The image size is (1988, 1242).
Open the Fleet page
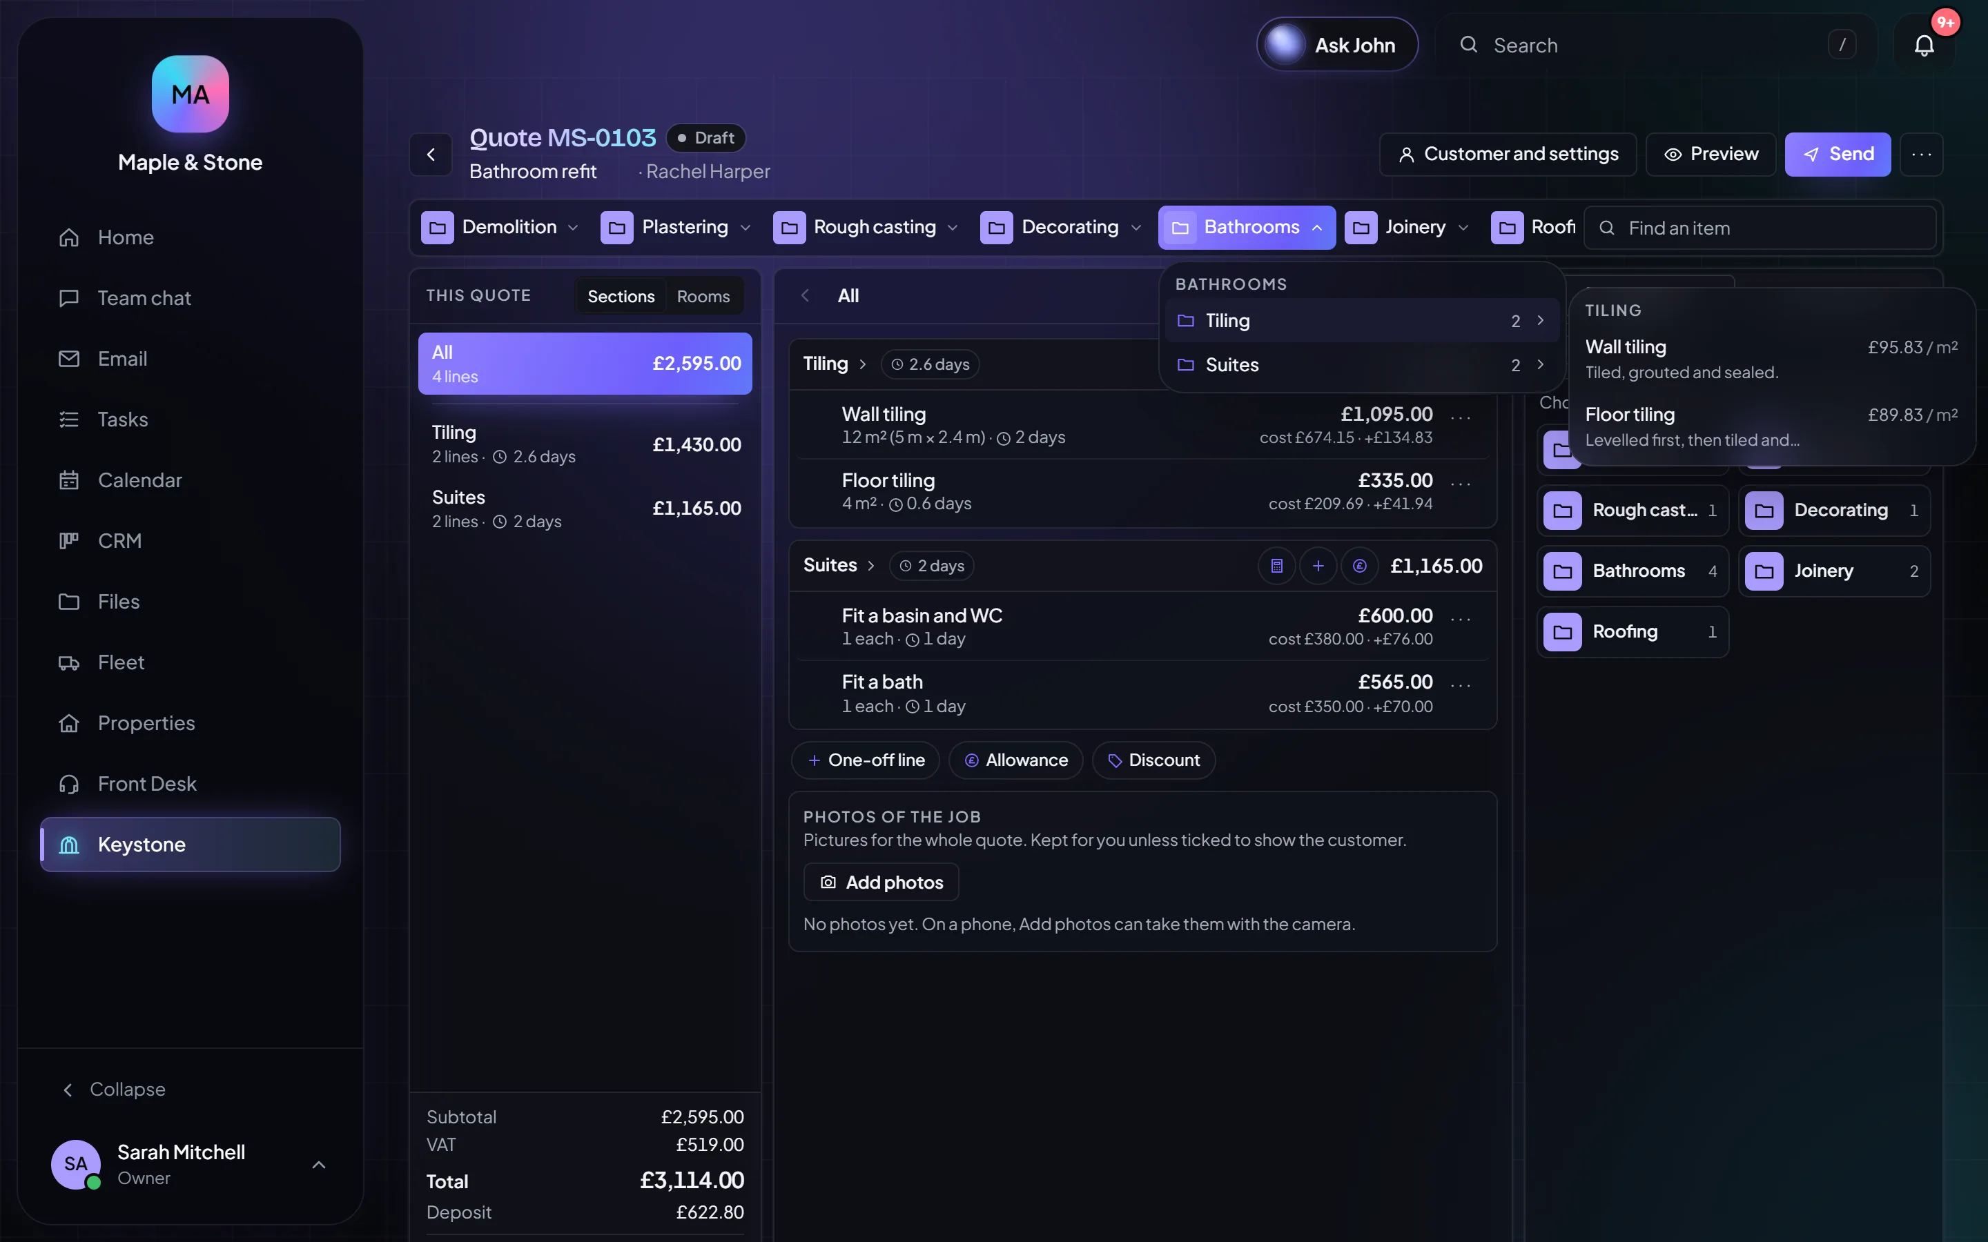pos(190,663)
